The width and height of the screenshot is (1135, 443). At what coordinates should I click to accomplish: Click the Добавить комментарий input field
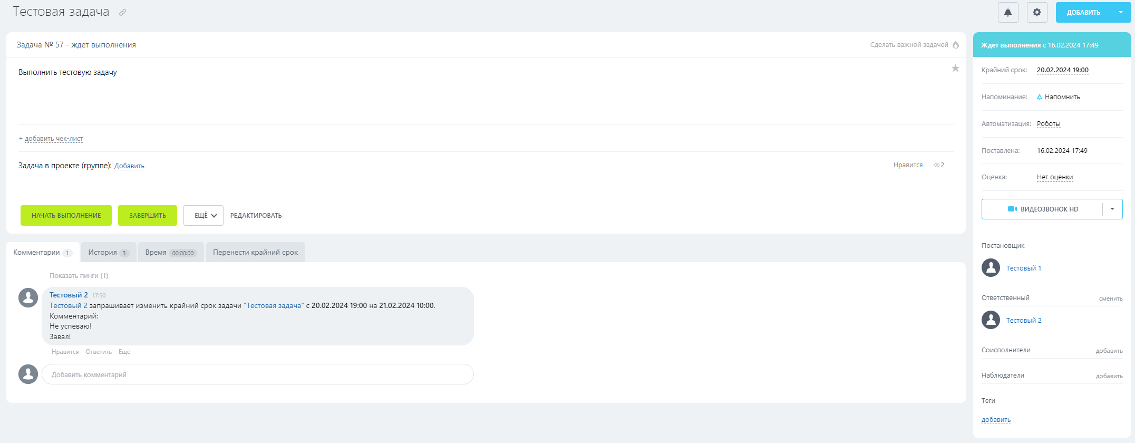pos(257,374)
